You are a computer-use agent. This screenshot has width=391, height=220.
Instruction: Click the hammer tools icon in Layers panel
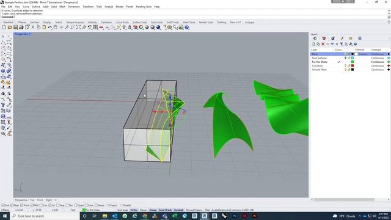(351, 44)
